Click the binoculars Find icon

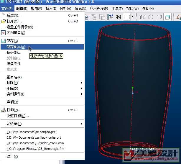click(118, 17)
